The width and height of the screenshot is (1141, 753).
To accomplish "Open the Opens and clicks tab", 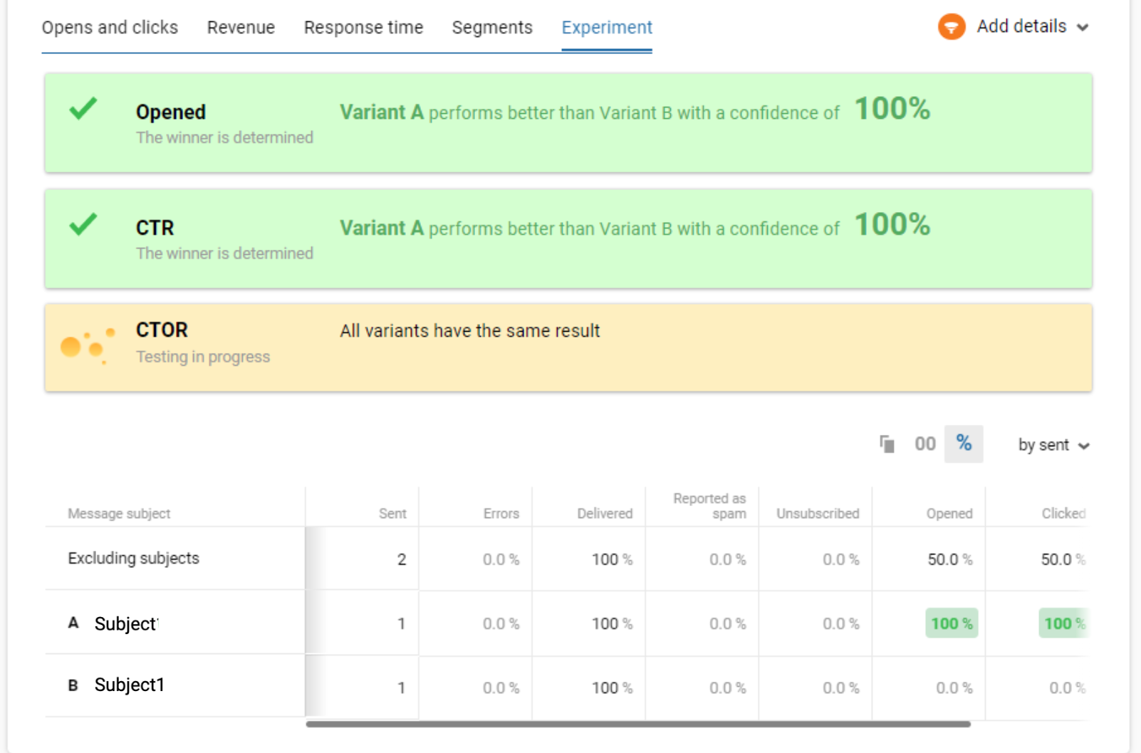I will click(110, 27).
